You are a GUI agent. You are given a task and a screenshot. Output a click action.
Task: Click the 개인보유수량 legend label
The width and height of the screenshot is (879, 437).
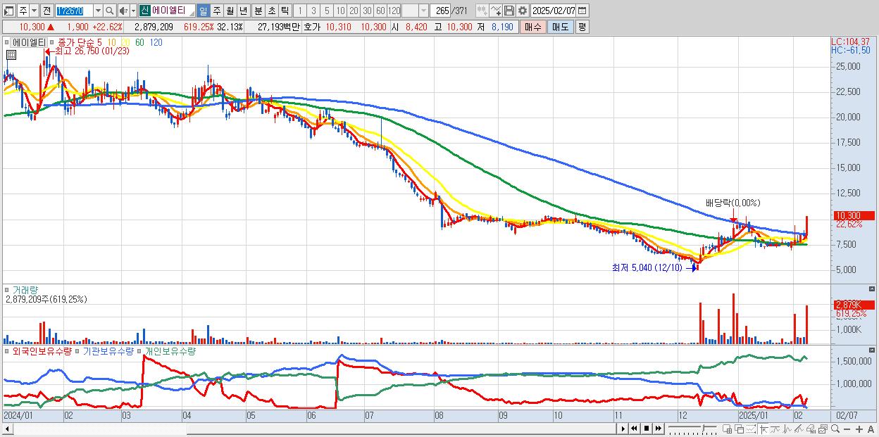tap(170, 350)
